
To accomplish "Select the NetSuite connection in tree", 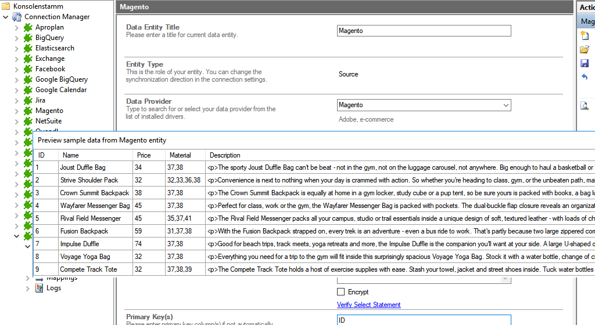I will tap(48, 121).
